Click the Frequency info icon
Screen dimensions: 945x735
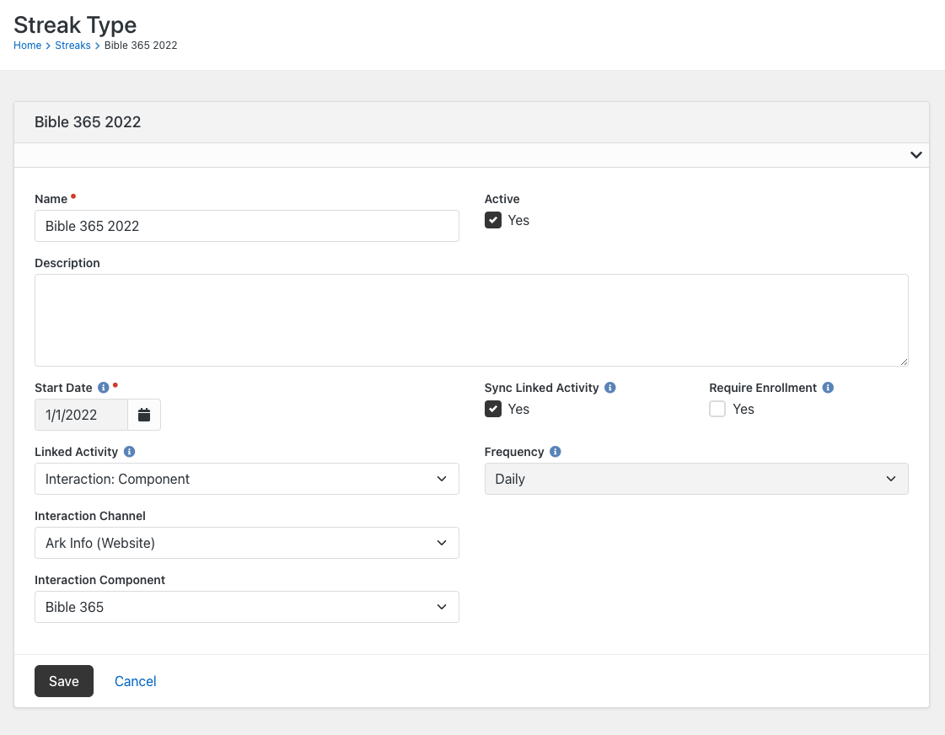(555, 452)
